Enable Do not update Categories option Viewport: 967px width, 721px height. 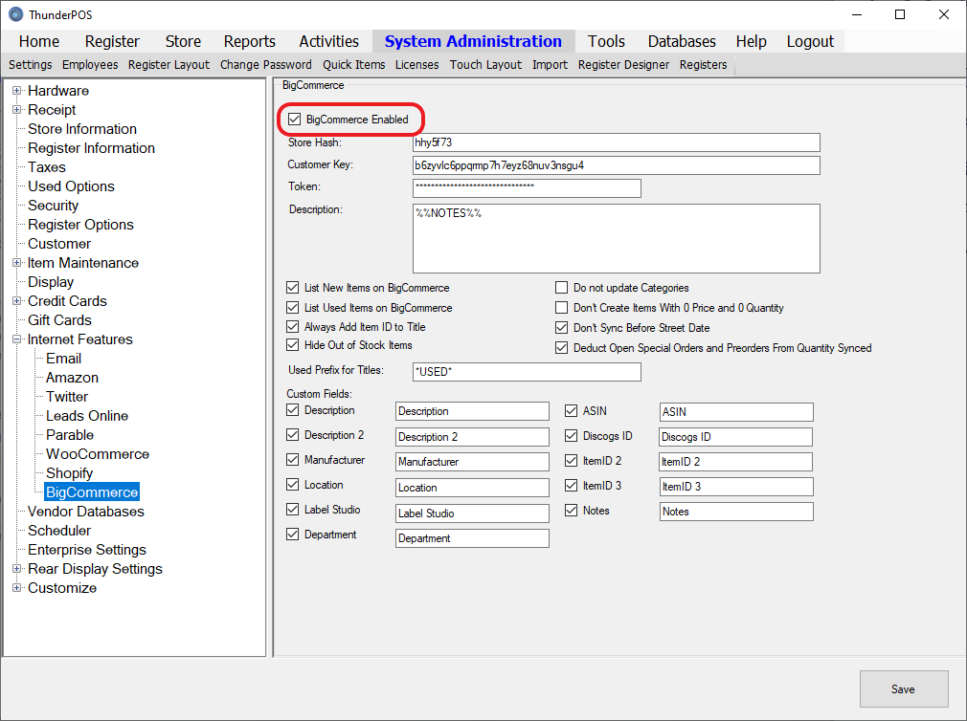562,288
